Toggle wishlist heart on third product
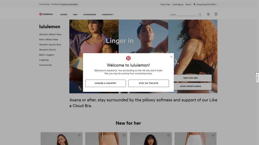259x145 pixels. click(168, 135)
